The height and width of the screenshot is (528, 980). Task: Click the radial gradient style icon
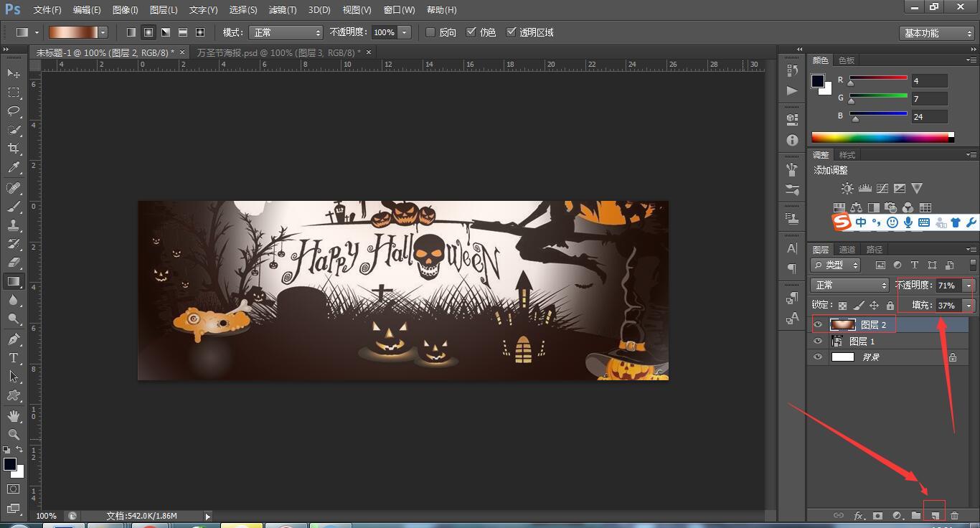tap(149, 32)
